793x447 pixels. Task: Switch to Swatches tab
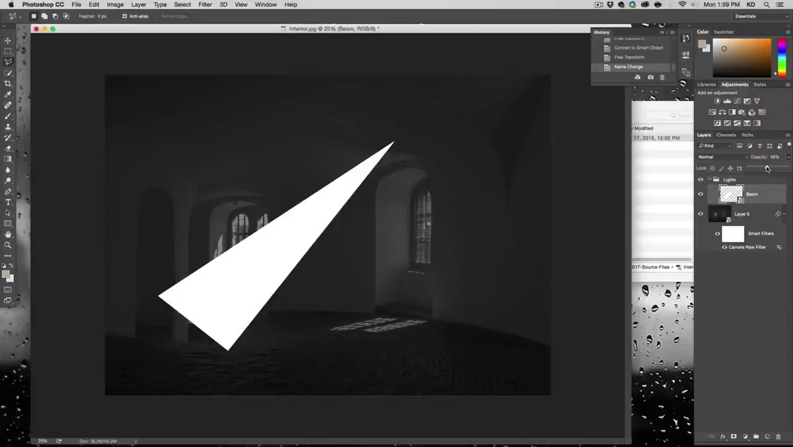[724, 32]
